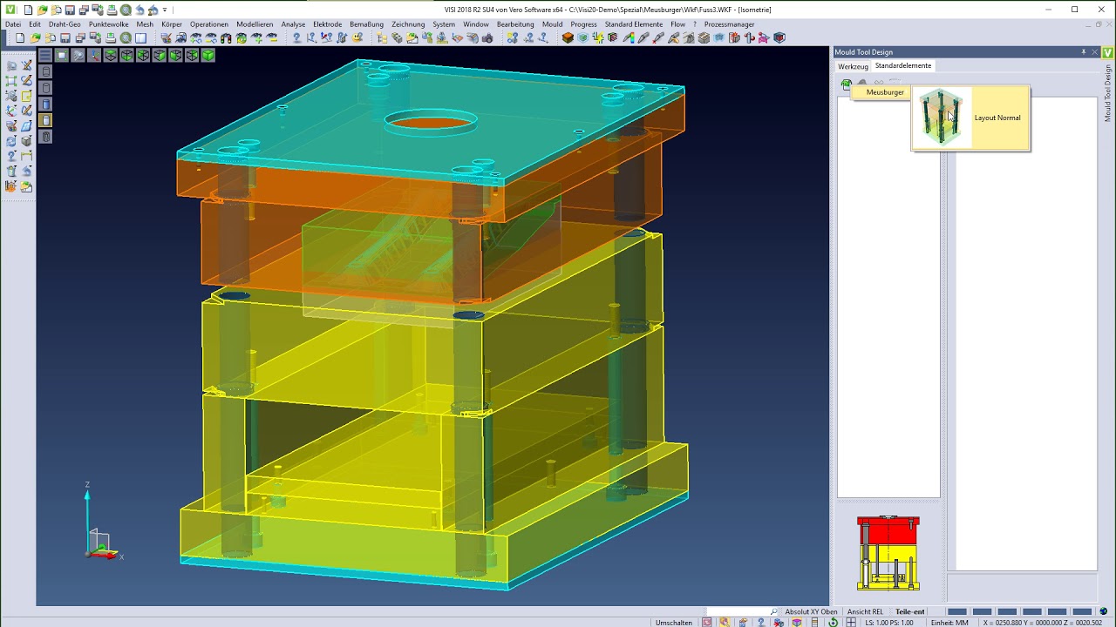Select the solid green cube shading mode

click(208, 55)
